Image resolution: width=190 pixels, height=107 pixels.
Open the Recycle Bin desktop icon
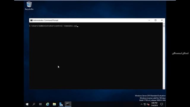29,6
